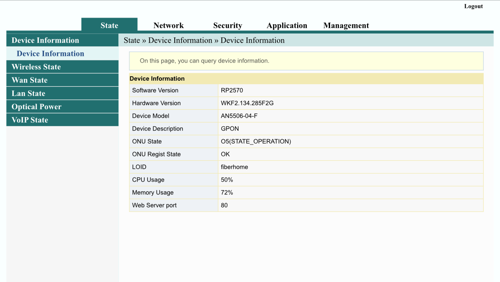Image resolution: width=500 pixels, height=282 pixels.
Task: Select hardware version value WKF2.134.285F2G
Action: click(x=247, y=103)
